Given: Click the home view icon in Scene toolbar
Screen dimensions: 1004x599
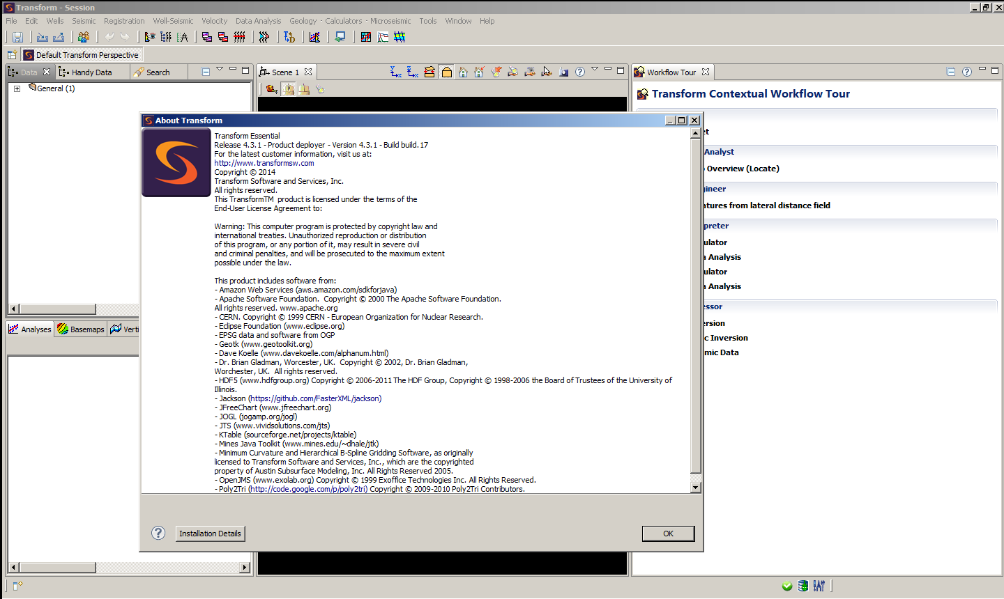Looking at the screenshot, I should click(463, 72).
